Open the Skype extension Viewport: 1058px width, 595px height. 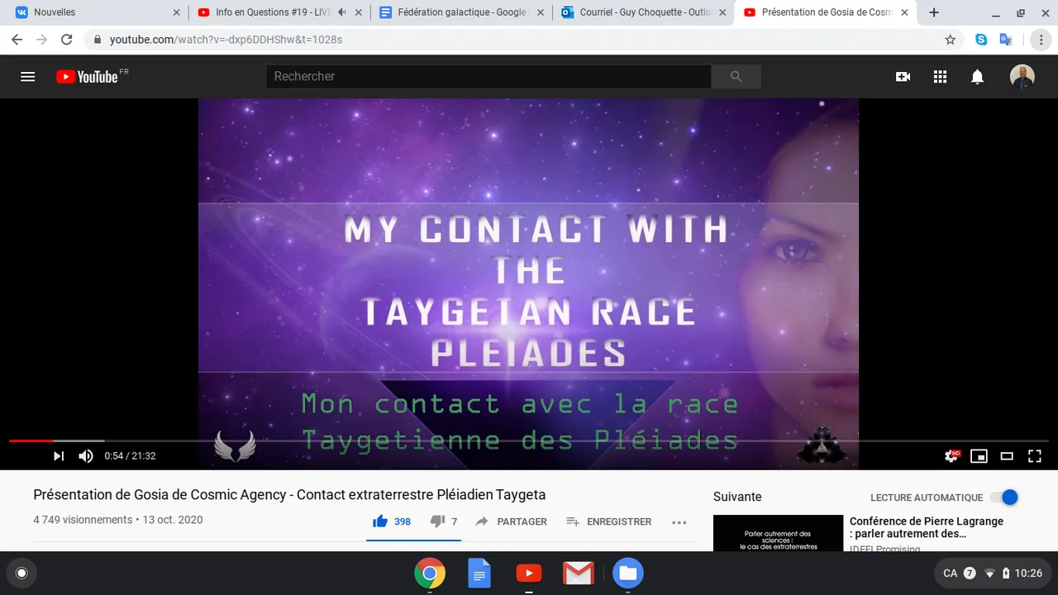click(981, 40)
